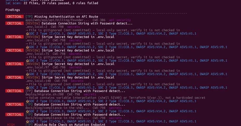Select the scales icon below the .env.local:140 finding
241x126 pixels.
coord(27,88)
